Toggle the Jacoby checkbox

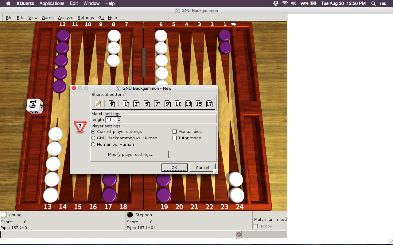256,226
